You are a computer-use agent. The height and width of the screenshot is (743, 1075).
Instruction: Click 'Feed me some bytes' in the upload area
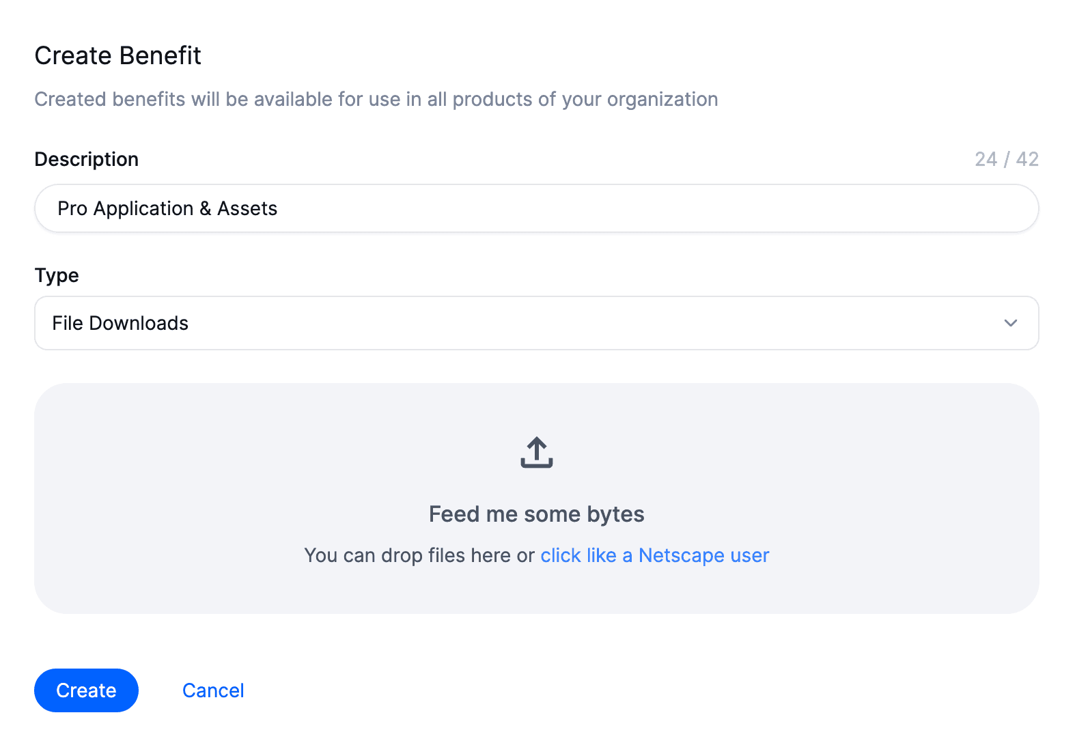click(536, 514)
